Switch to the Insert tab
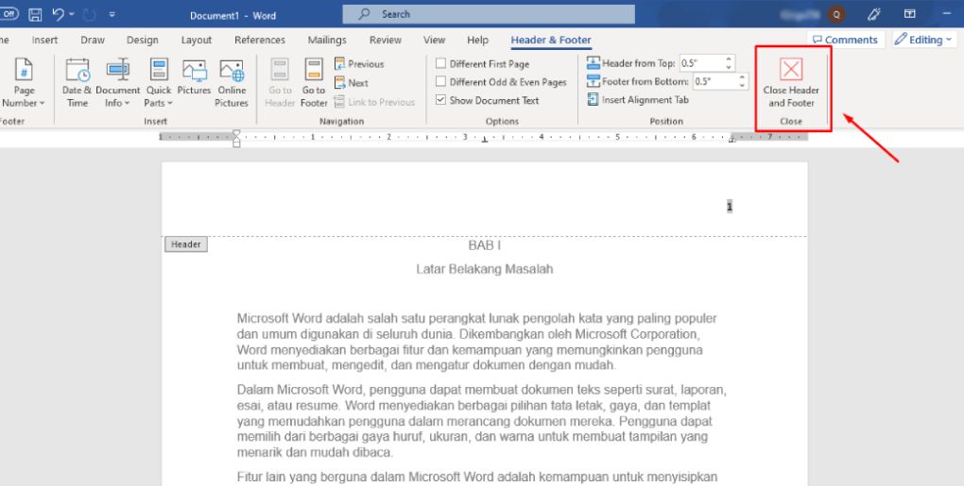The image size is (964, 486). 44,40
